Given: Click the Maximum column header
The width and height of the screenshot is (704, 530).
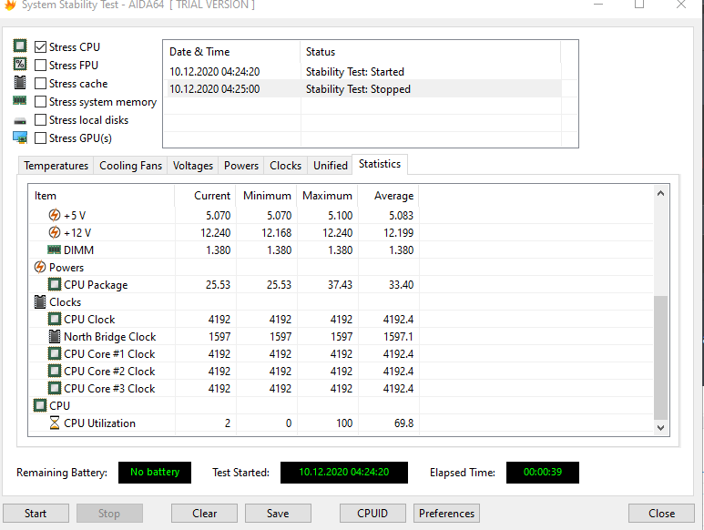Looking at the screenshot, I should pyautogui.click(x=327, y=196).
